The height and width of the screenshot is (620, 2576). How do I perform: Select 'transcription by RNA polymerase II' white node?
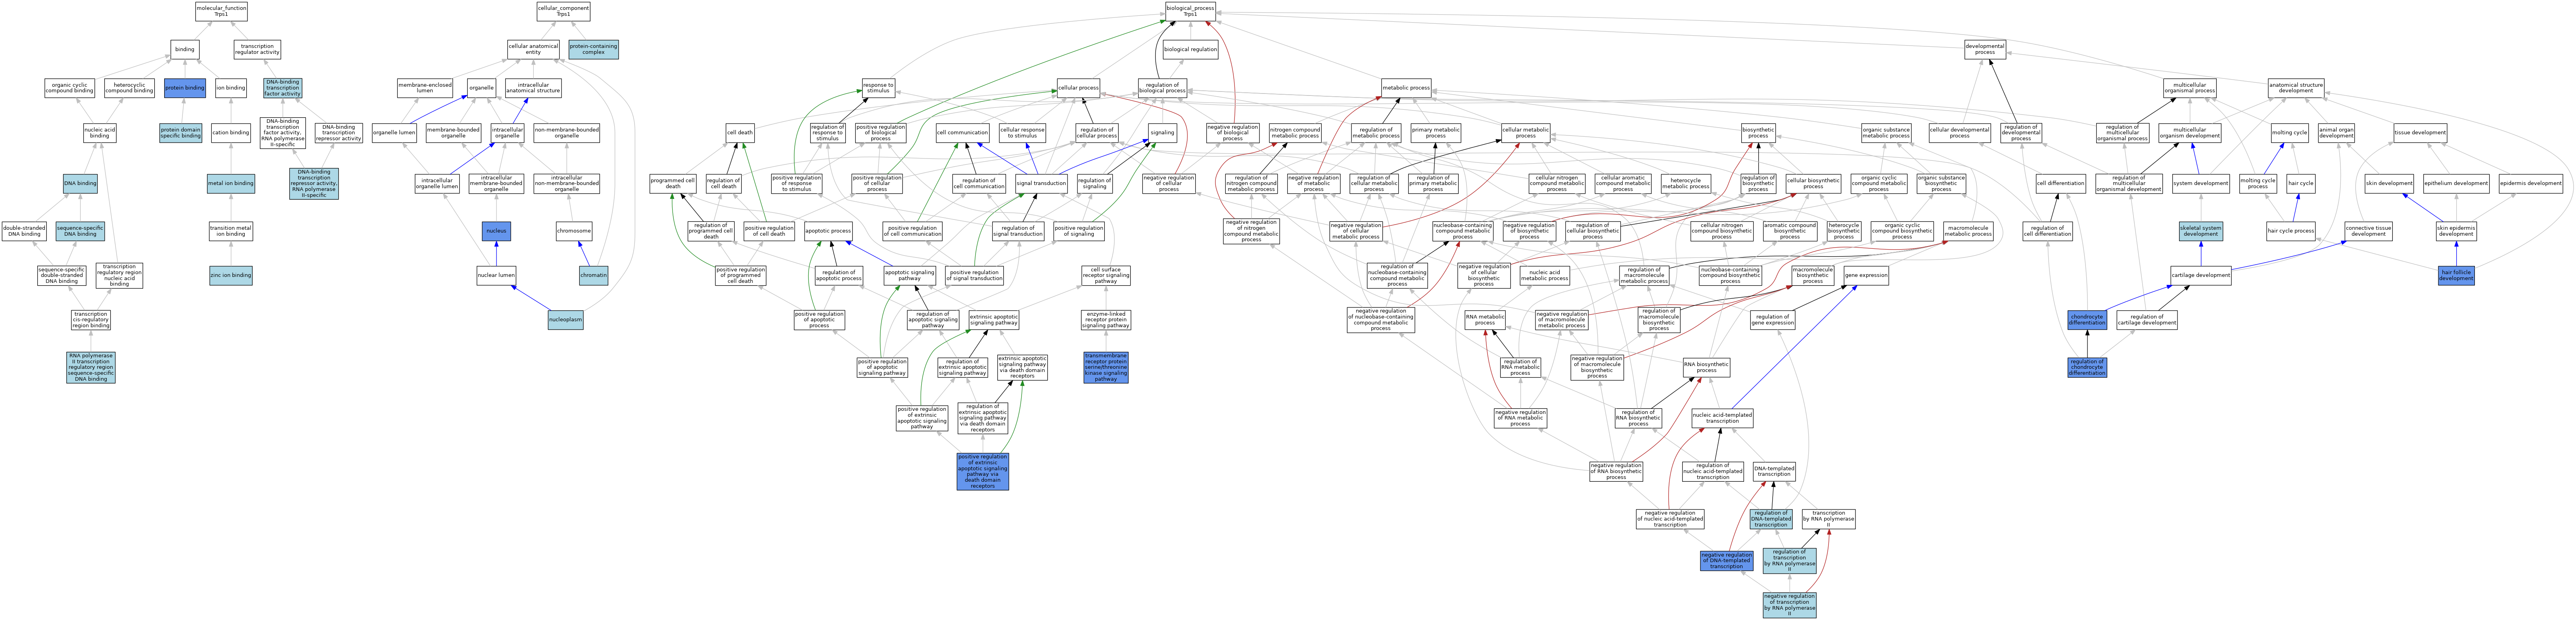[1829, 519]
